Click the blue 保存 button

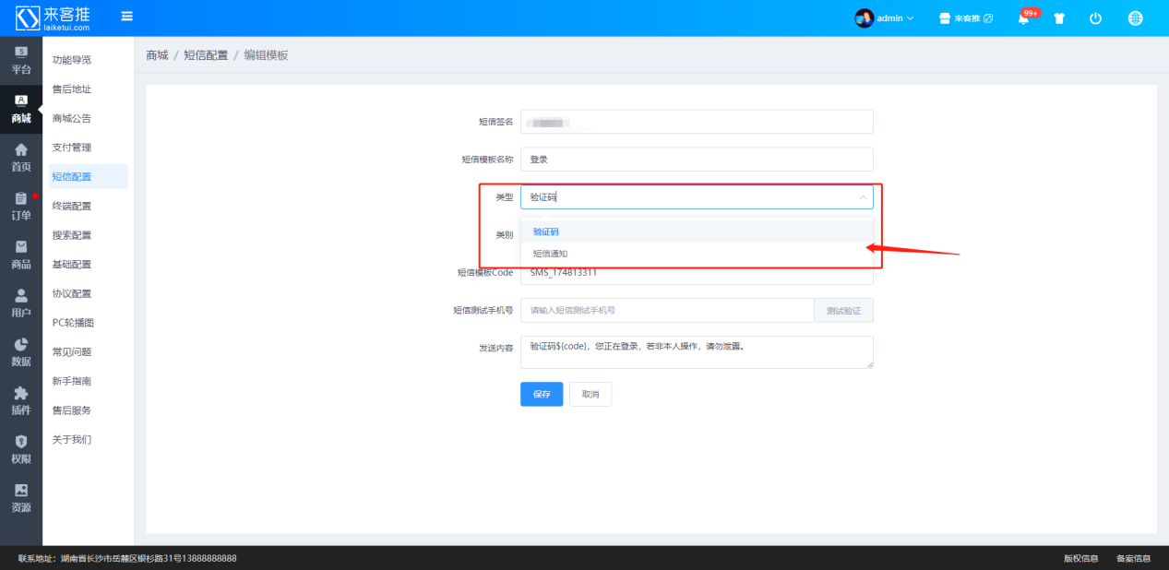coord(542,394)
